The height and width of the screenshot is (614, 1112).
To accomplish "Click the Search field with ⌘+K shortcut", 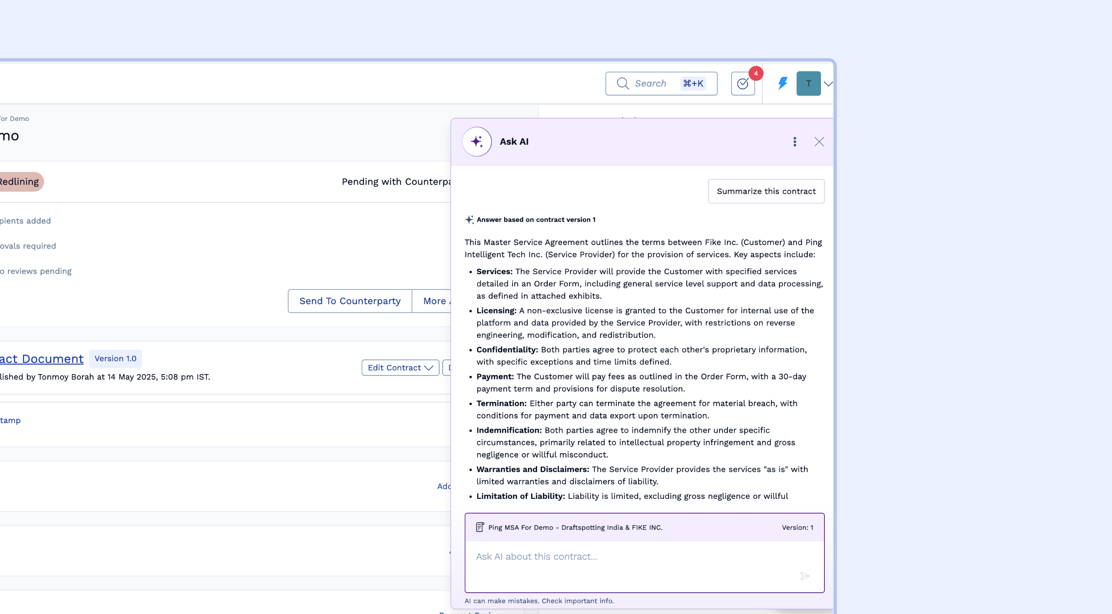I will [x=660, y=83].
